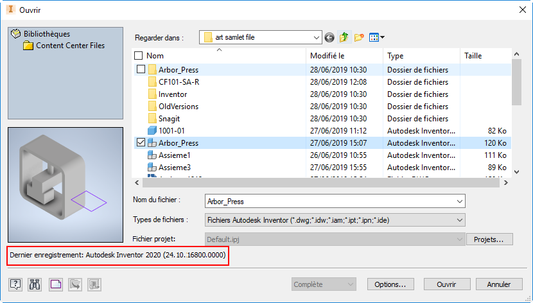Click the 82 Ko size cell

point(497,131)
